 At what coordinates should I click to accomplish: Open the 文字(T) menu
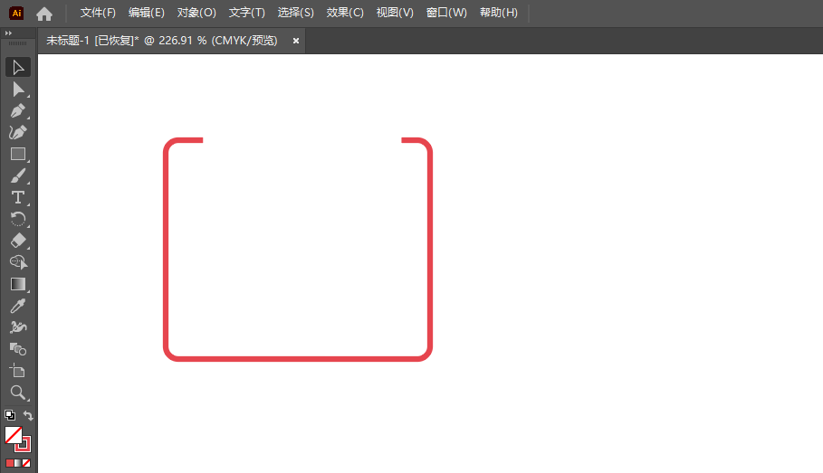pyautogui.click(x=246, y=13)
